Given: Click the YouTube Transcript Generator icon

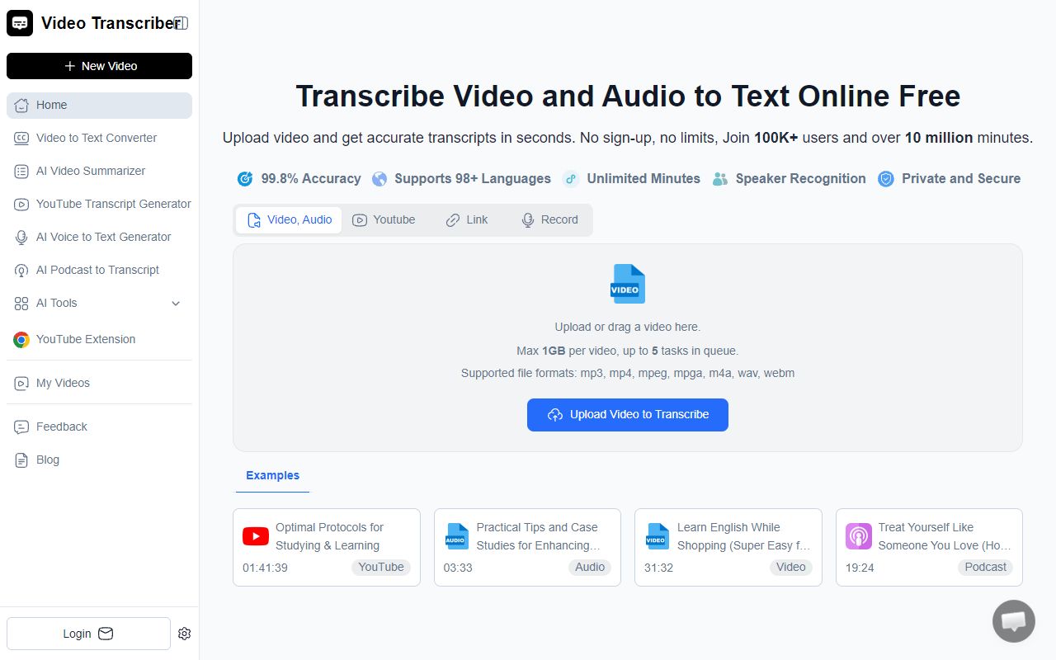Looking at the screenshot, I should coord(21,204).
